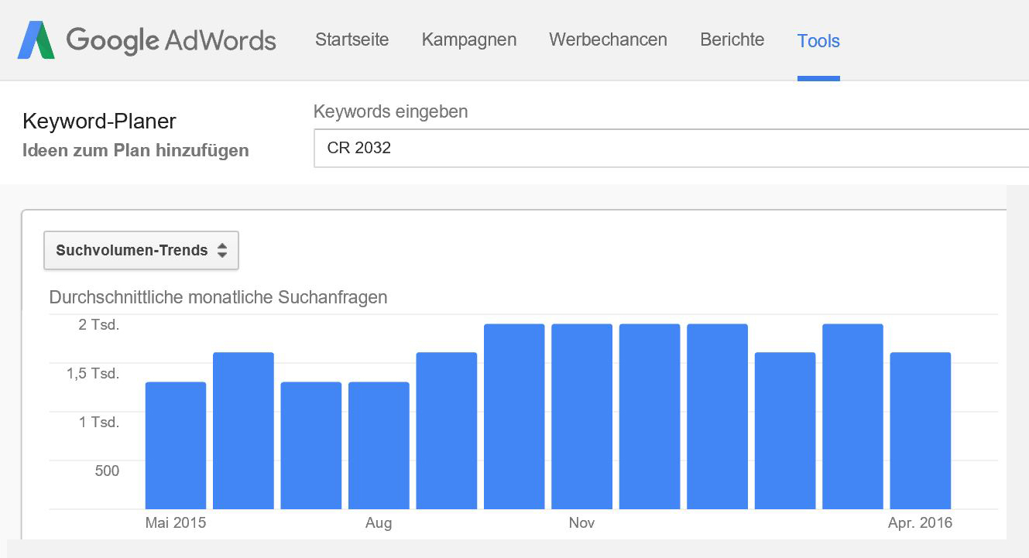Click the Google AdWords logo icon
The height and width of the screenshot is (558, 1029).
[x=36, y=40]
